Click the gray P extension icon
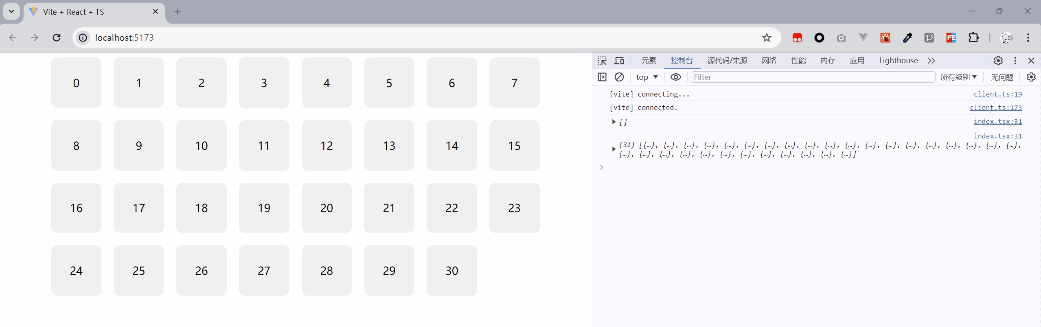The width and height of the screenshot is (1041, 327). [x=929, y=38]
